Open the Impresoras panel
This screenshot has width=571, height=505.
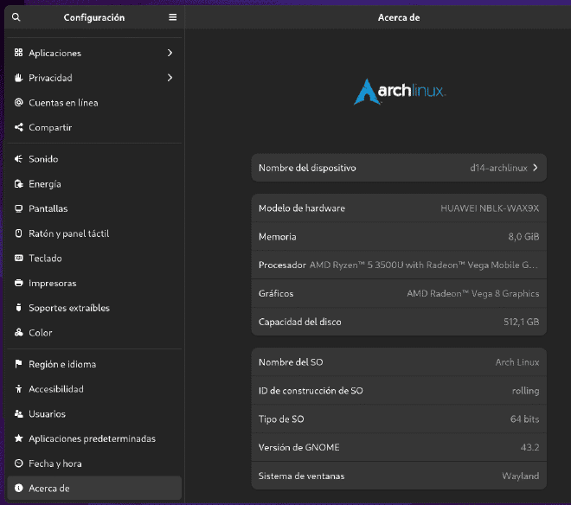pos(94,283)
